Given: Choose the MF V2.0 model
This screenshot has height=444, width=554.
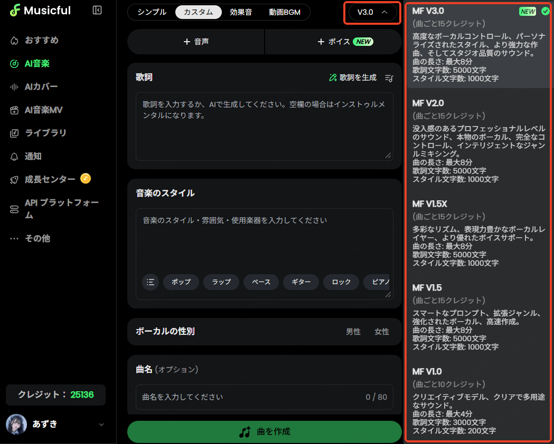Looking at the screenshot, I should point(480,141).
